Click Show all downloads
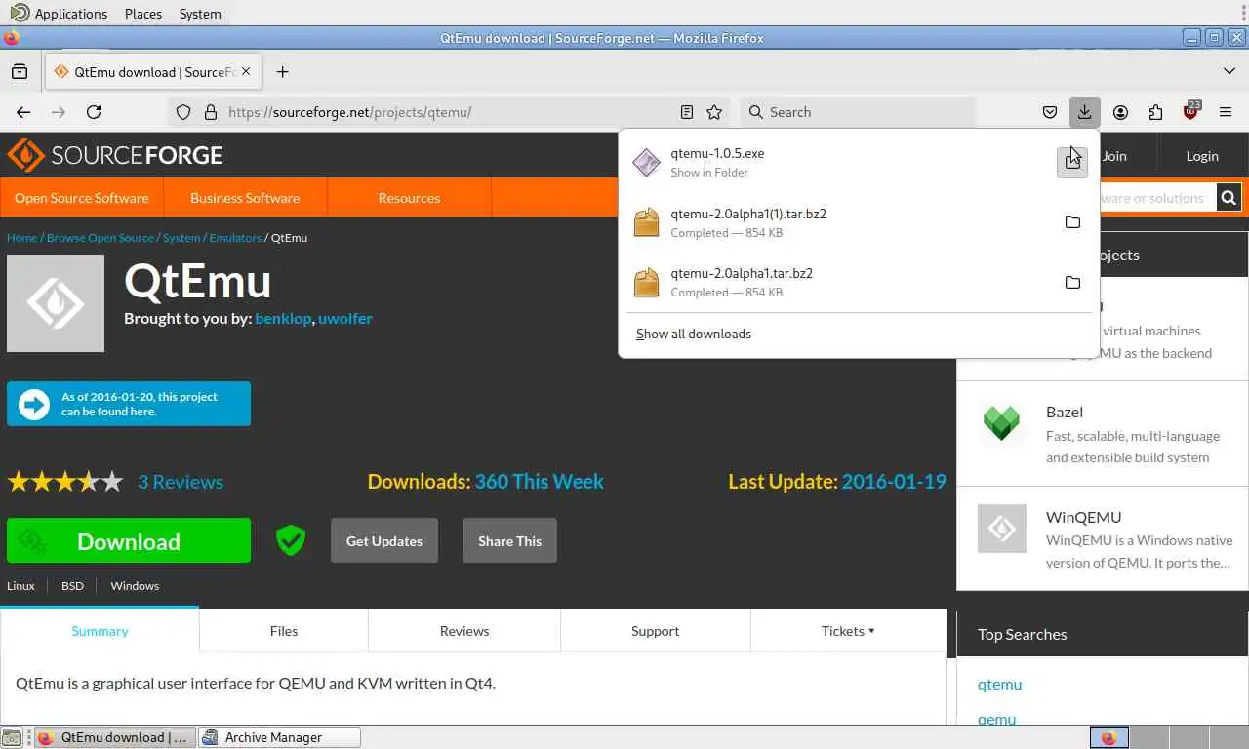The image size is (1249, 749). coord(694,334)
